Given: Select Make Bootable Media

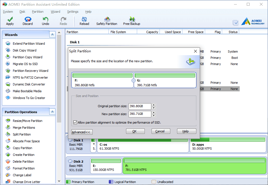Looking at the screenshot, I should (27, 91).
